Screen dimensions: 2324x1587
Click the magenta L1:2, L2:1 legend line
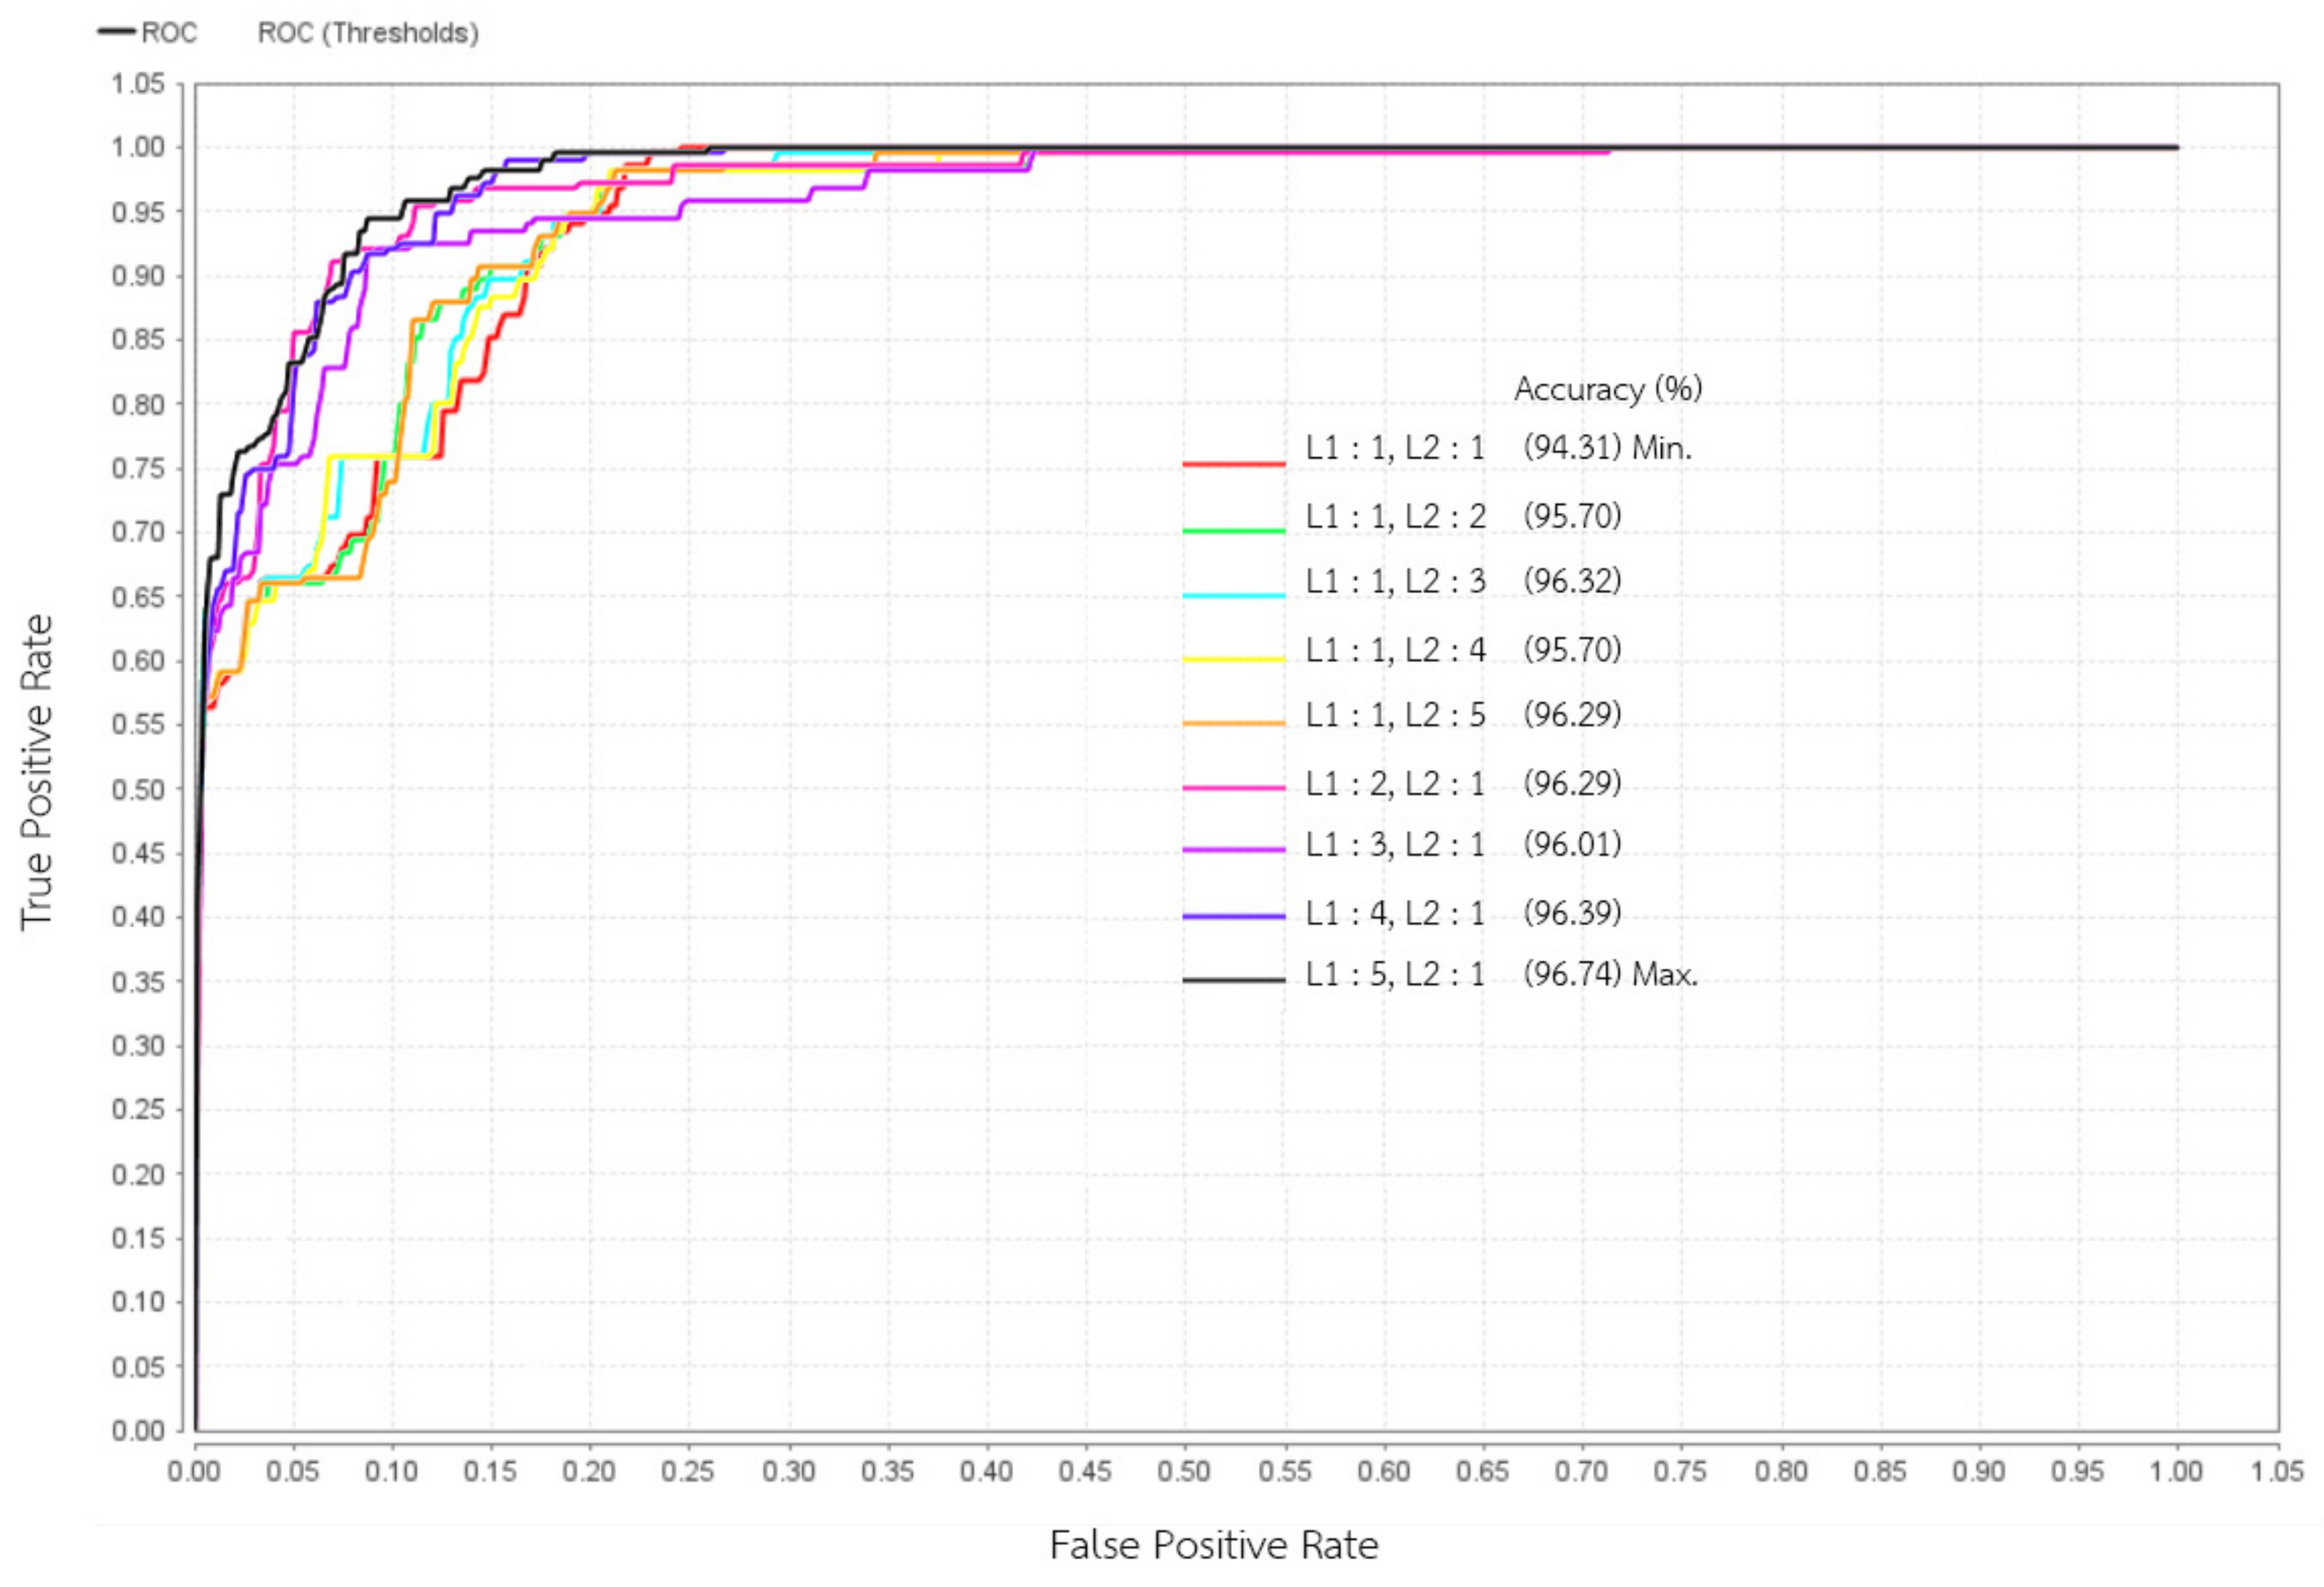1233,788
